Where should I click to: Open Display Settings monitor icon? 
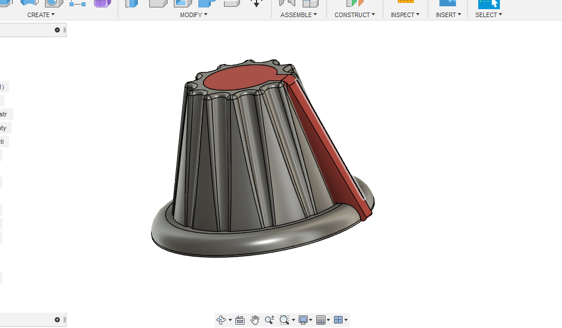(303, 320)
